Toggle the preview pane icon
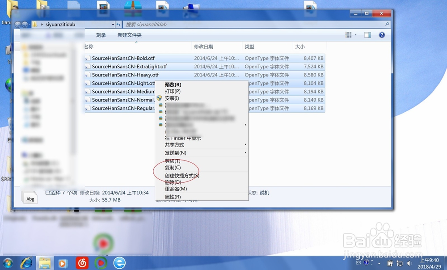This screenshot has height=270, width=447. pos(367,35)
